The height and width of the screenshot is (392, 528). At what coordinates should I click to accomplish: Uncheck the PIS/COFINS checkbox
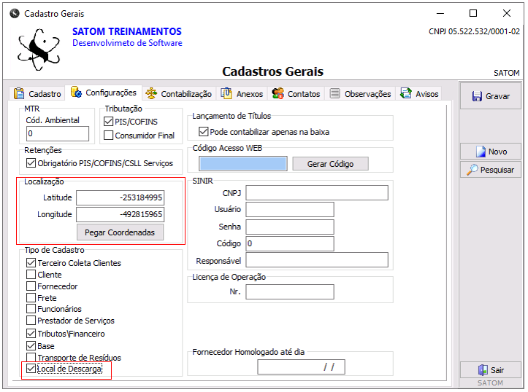(x=109, y=122)
